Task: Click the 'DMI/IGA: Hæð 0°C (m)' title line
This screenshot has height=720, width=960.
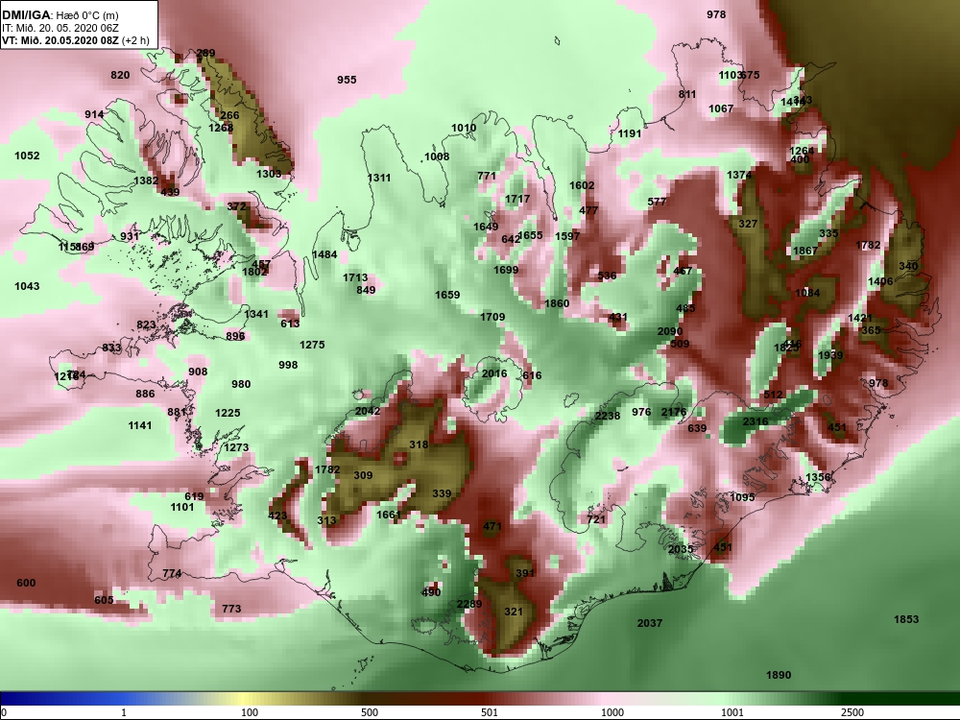Action: pyautogui.click(x=60, y=15)
